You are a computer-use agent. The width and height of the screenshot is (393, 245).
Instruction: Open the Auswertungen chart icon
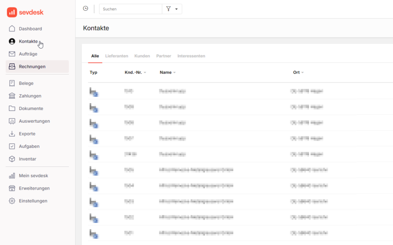pos(12,121)
